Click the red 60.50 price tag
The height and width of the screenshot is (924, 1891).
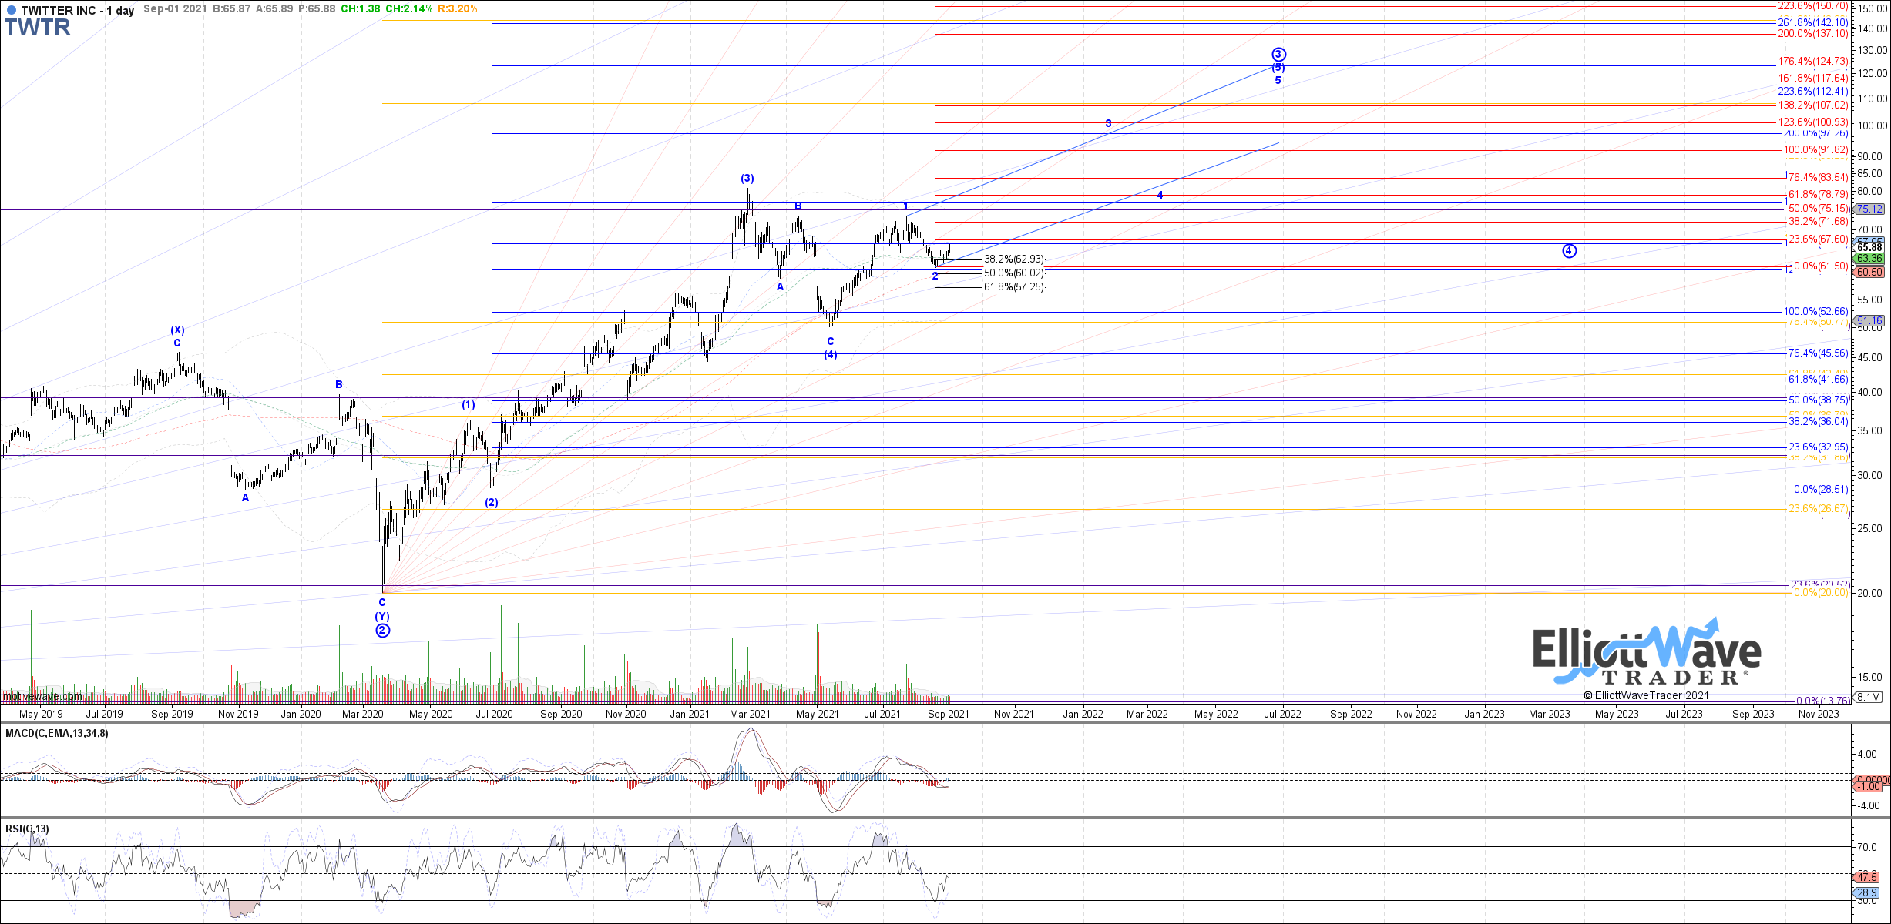click(x=1869, y=272)
